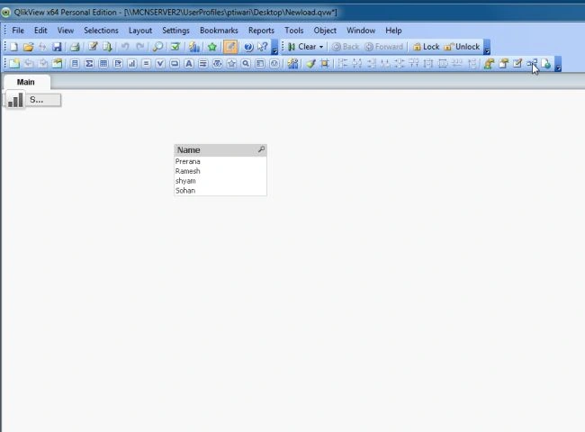Open the File menu
Viewport: 585px width, 432px height.
tap(18, 31)
